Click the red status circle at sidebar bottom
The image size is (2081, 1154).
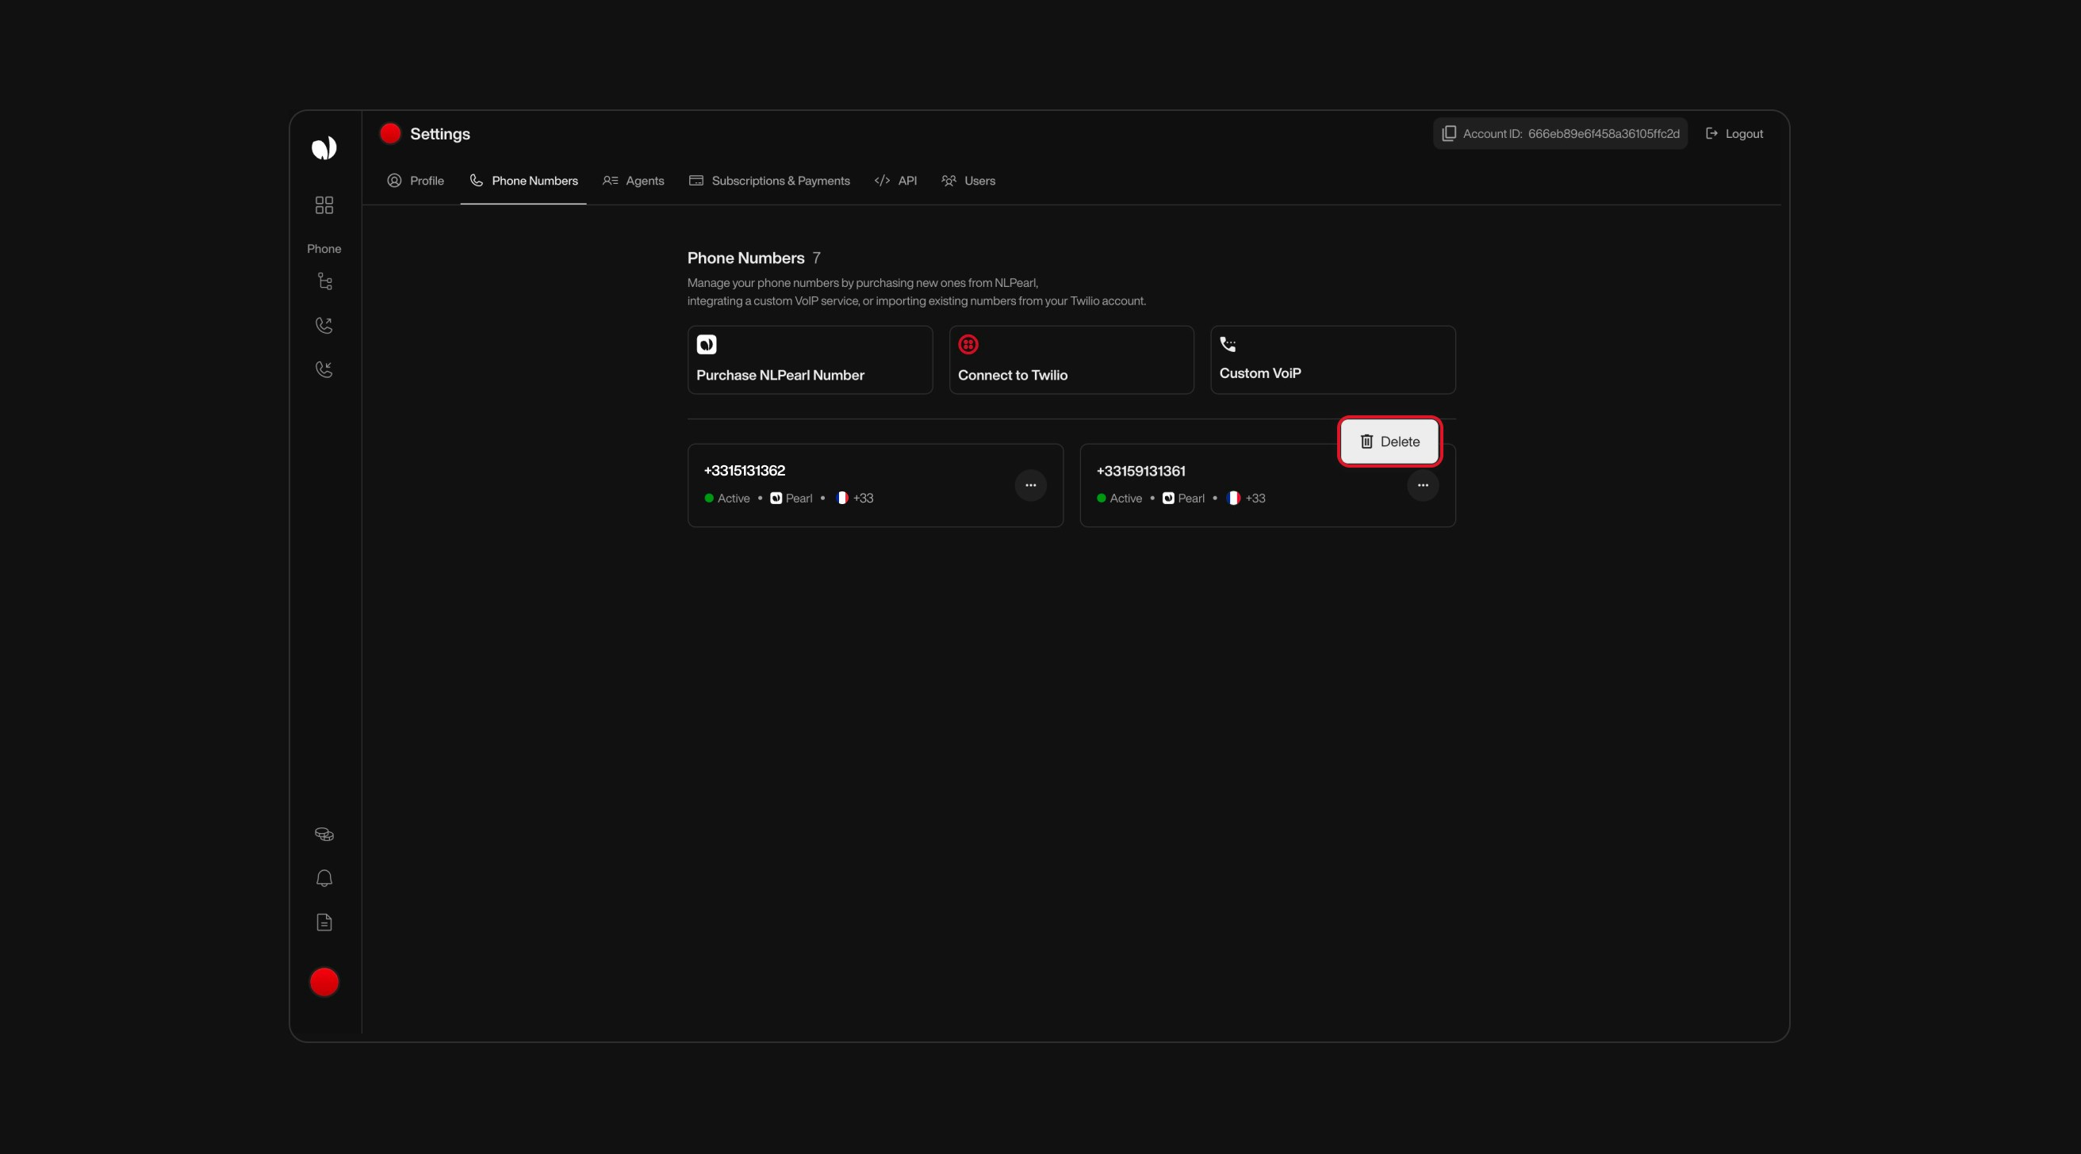(324, 982)
